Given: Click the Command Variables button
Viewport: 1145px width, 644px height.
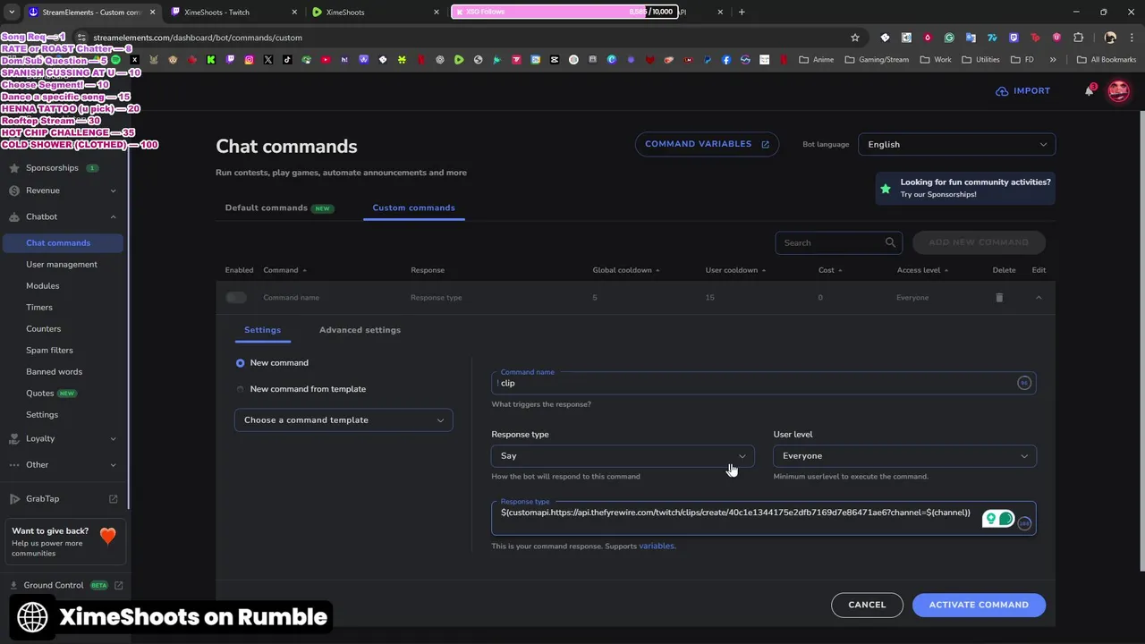Looking at the screenshot, I should (707, 144).
